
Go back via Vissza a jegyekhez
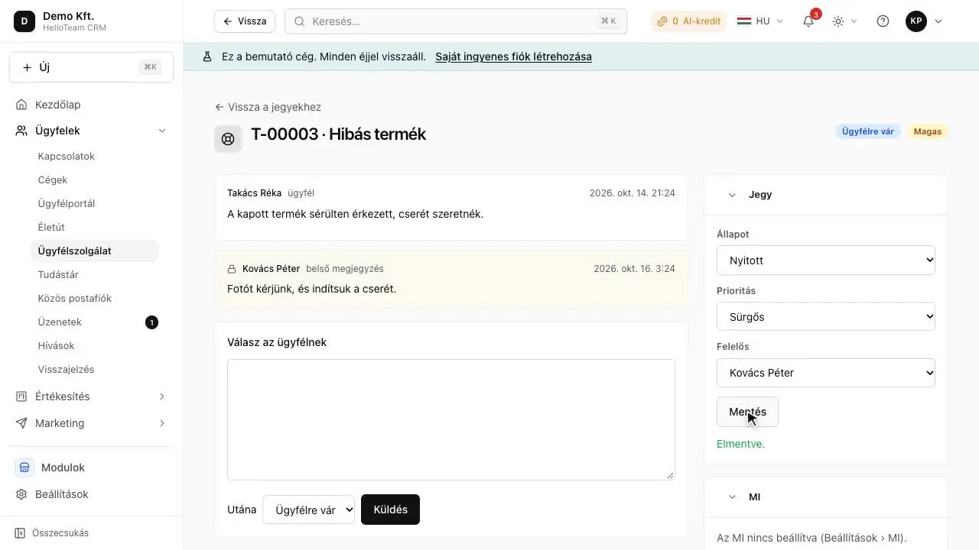[x=268, y=107]
